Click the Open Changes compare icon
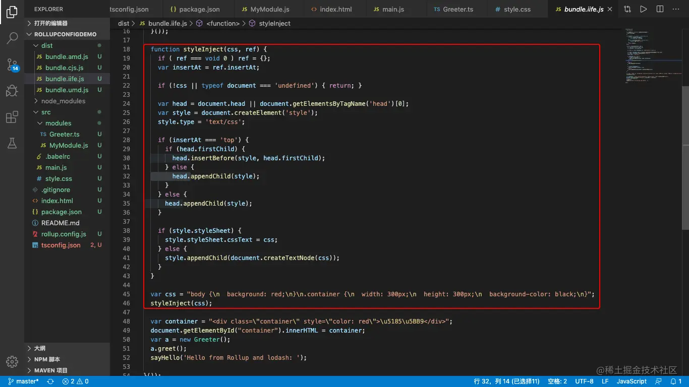Screen dimensions: 689x387 click(x=627, y=9)
